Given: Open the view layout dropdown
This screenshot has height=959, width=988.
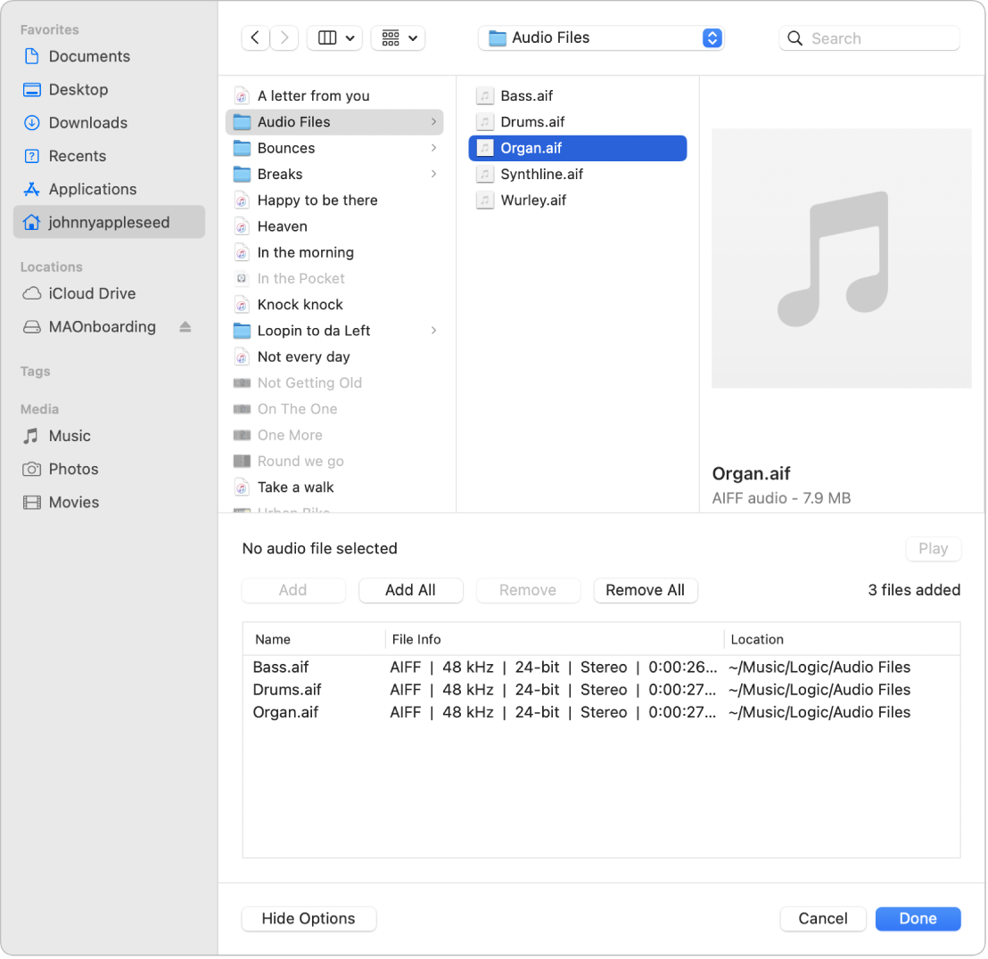Looking at the screenshot, I should 334,37.
